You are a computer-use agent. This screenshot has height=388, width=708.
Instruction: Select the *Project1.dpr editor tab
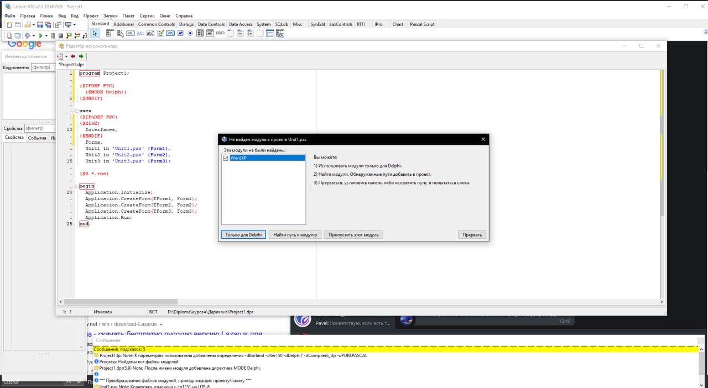pyautogui.click(x=71, y=65)
